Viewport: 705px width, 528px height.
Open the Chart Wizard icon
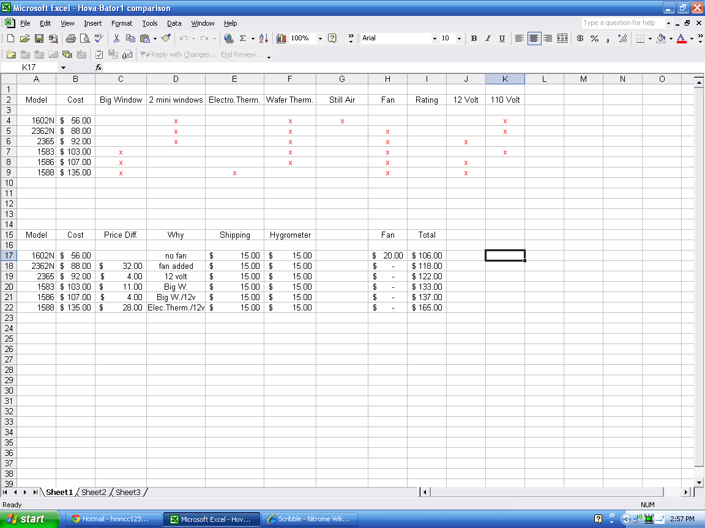(x=282, y=38)
